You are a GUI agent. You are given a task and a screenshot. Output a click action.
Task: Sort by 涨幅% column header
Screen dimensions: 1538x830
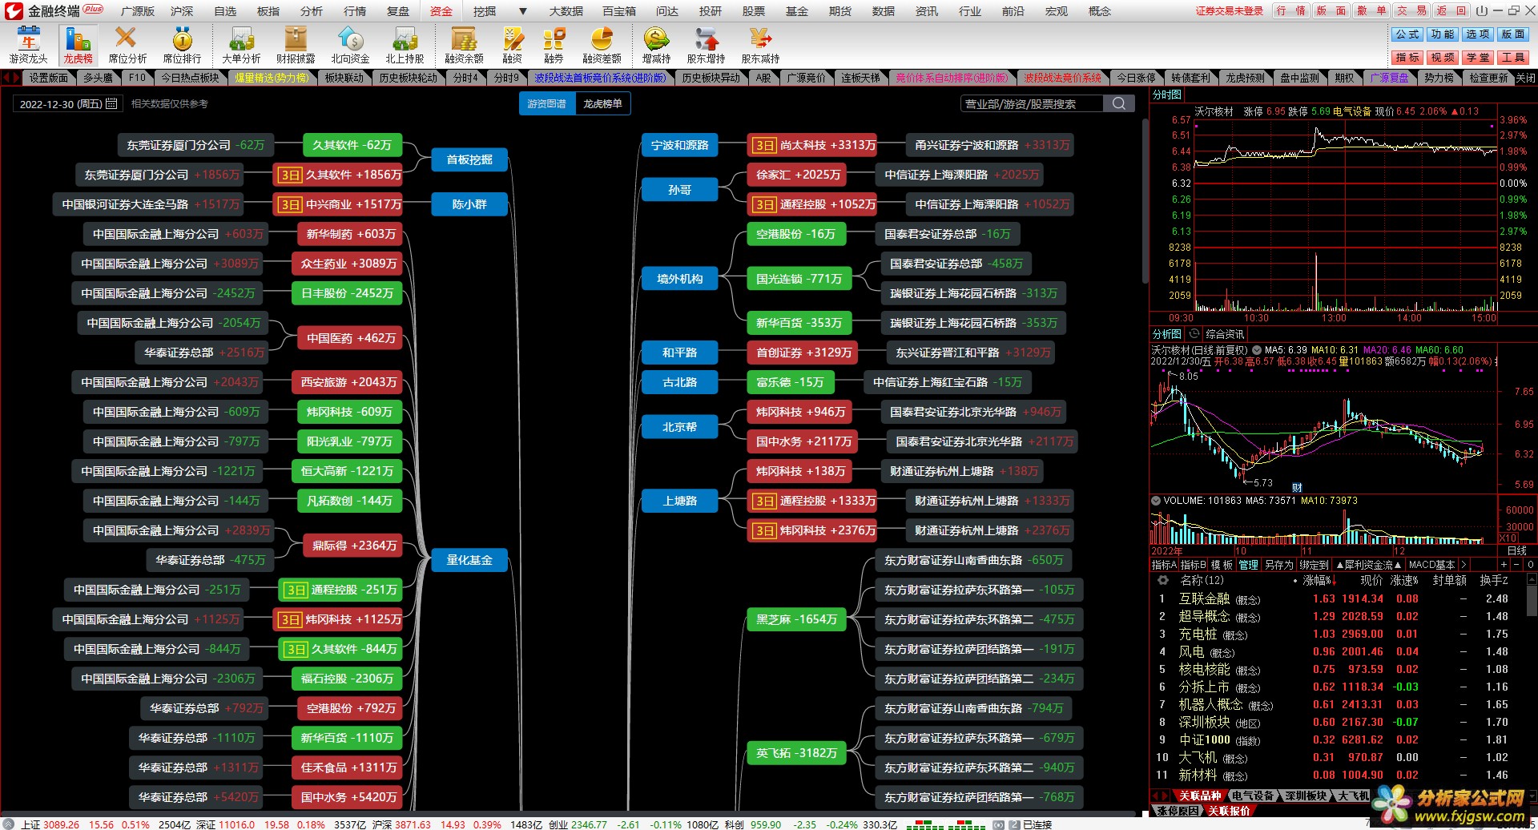coord(1318,580)
